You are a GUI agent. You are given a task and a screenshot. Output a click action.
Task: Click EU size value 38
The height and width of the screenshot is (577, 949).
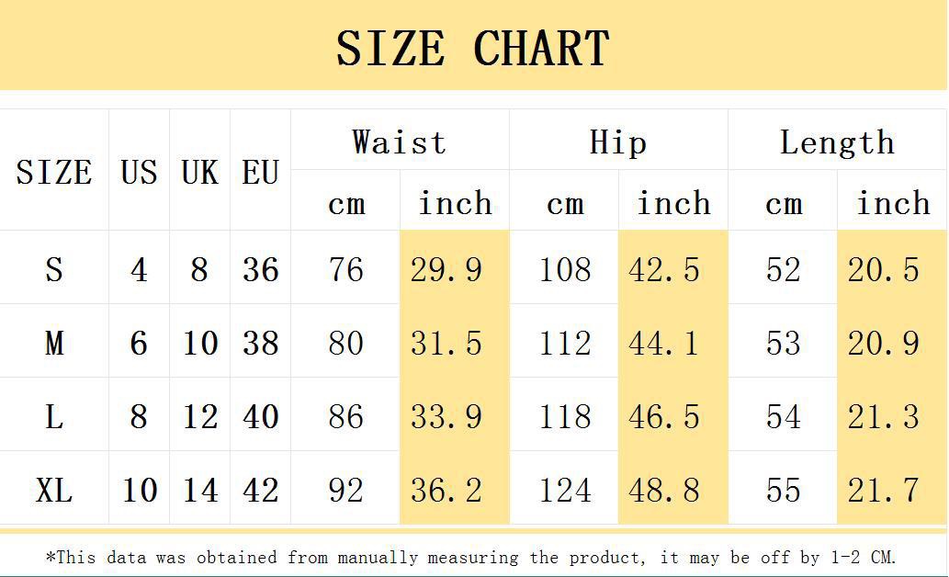click(260, 343)
